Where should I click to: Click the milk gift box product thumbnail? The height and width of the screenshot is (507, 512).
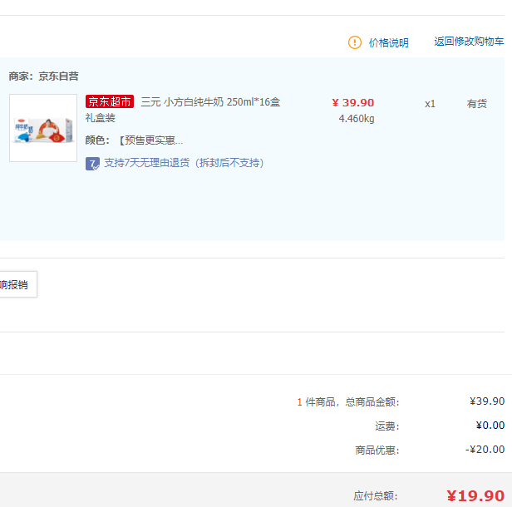[43, 128]
